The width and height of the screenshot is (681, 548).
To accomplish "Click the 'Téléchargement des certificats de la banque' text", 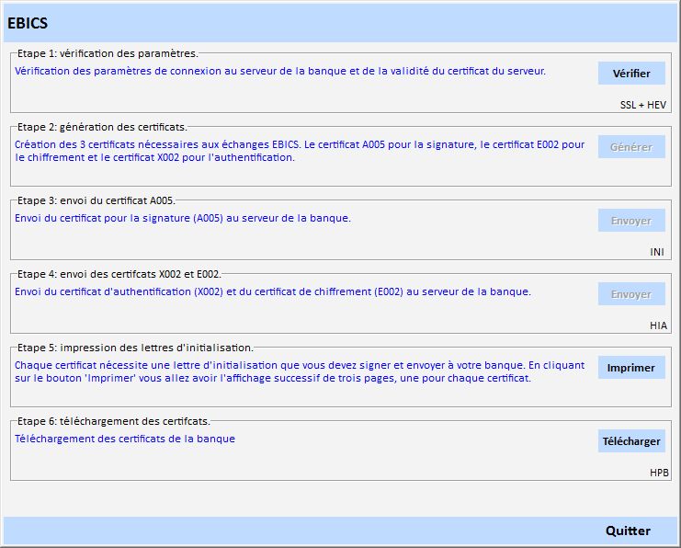I will click(x=125, y=439).
